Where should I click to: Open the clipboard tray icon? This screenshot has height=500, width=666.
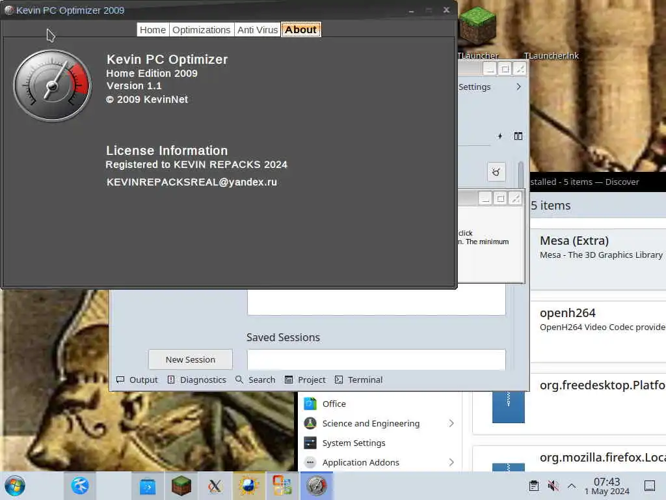(534, 486)
